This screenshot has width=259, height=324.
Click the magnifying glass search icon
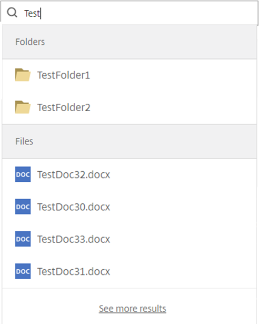pyautogui.click(x=12, y=13)
